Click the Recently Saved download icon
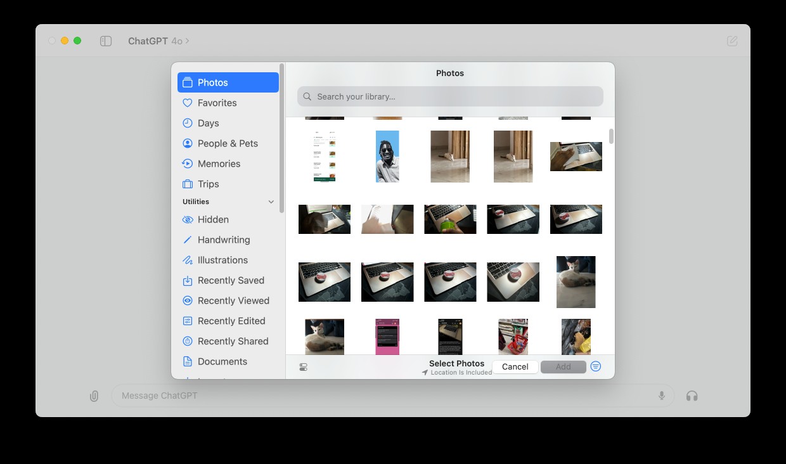 point(188,280)
